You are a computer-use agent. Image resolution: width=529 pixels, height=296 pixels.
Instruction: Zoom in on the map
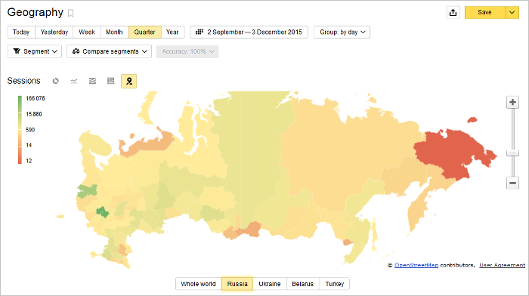(x=512, y=102)
